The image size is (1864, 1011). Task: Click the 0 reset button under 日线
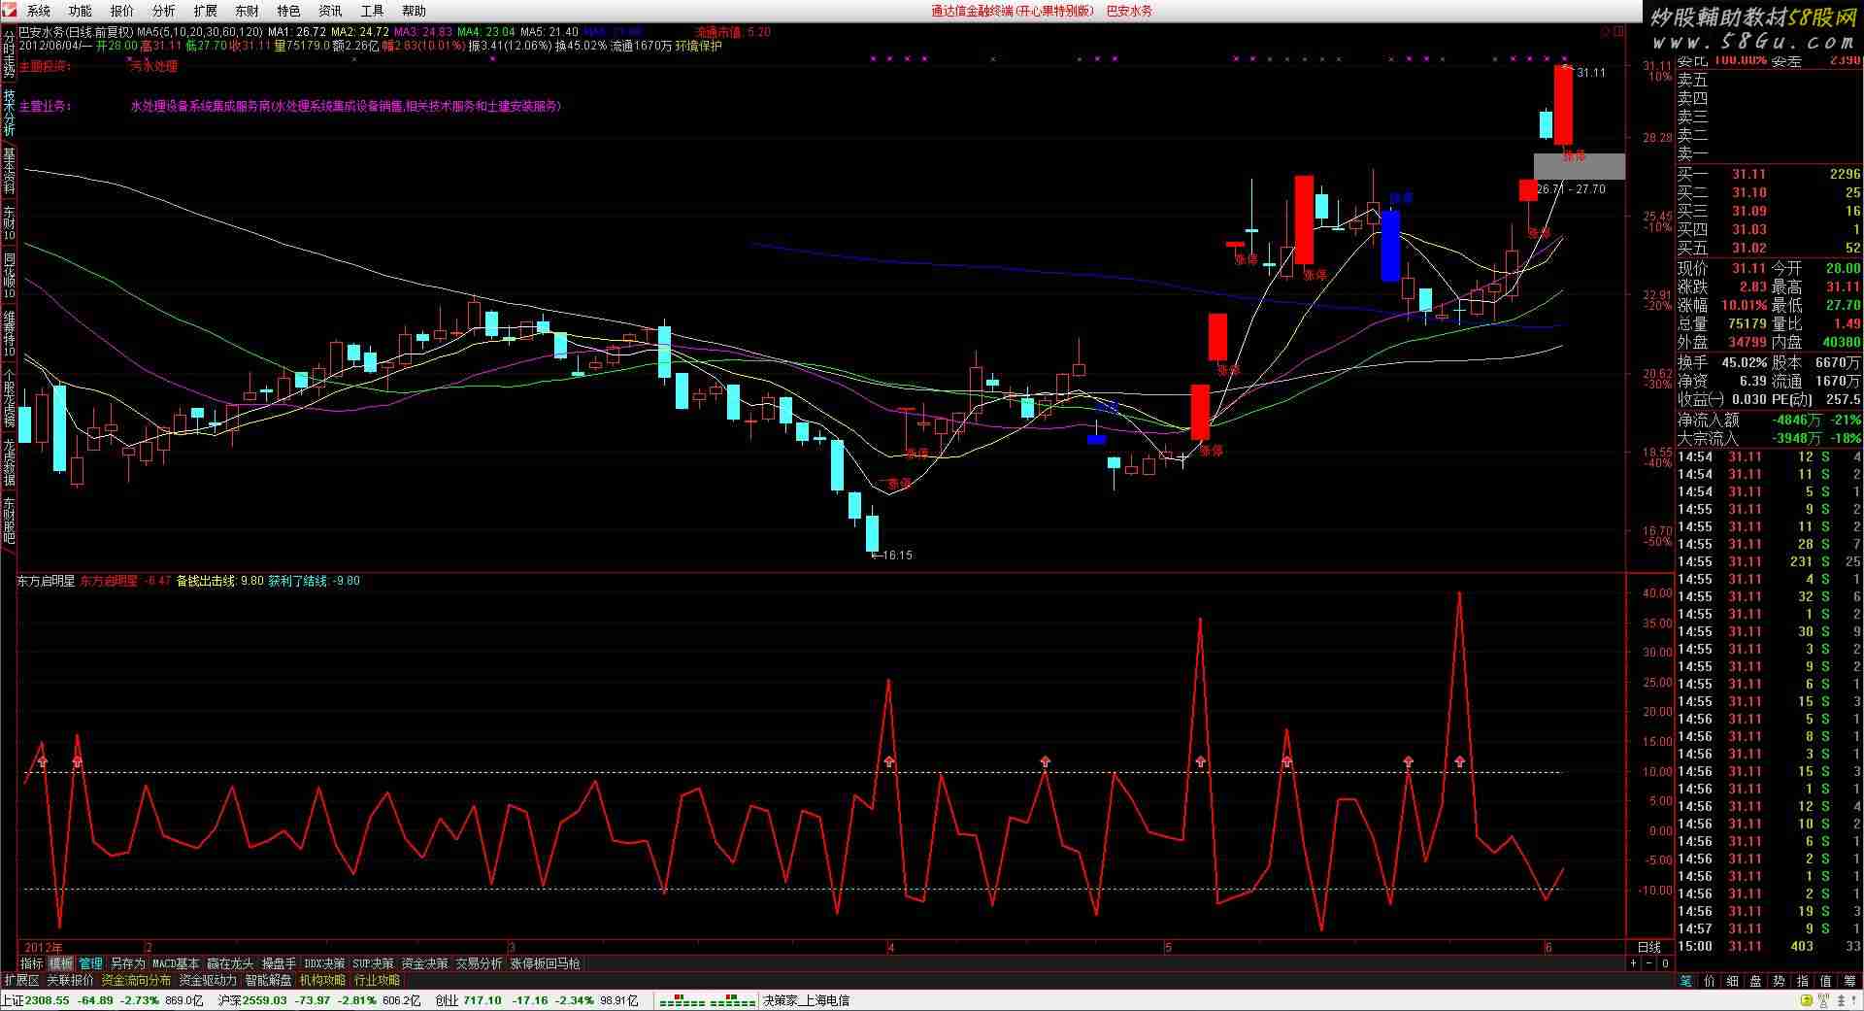point(1665,963)
